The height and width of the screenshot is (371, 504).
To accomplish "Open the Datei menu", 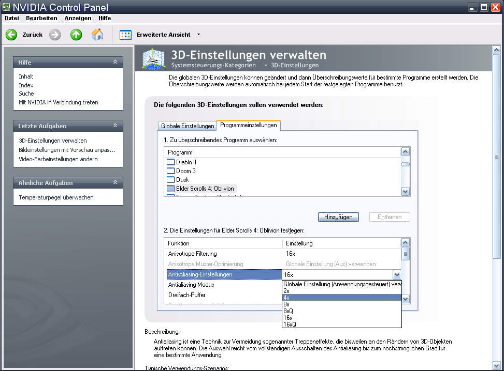I will tap(12, 18).
